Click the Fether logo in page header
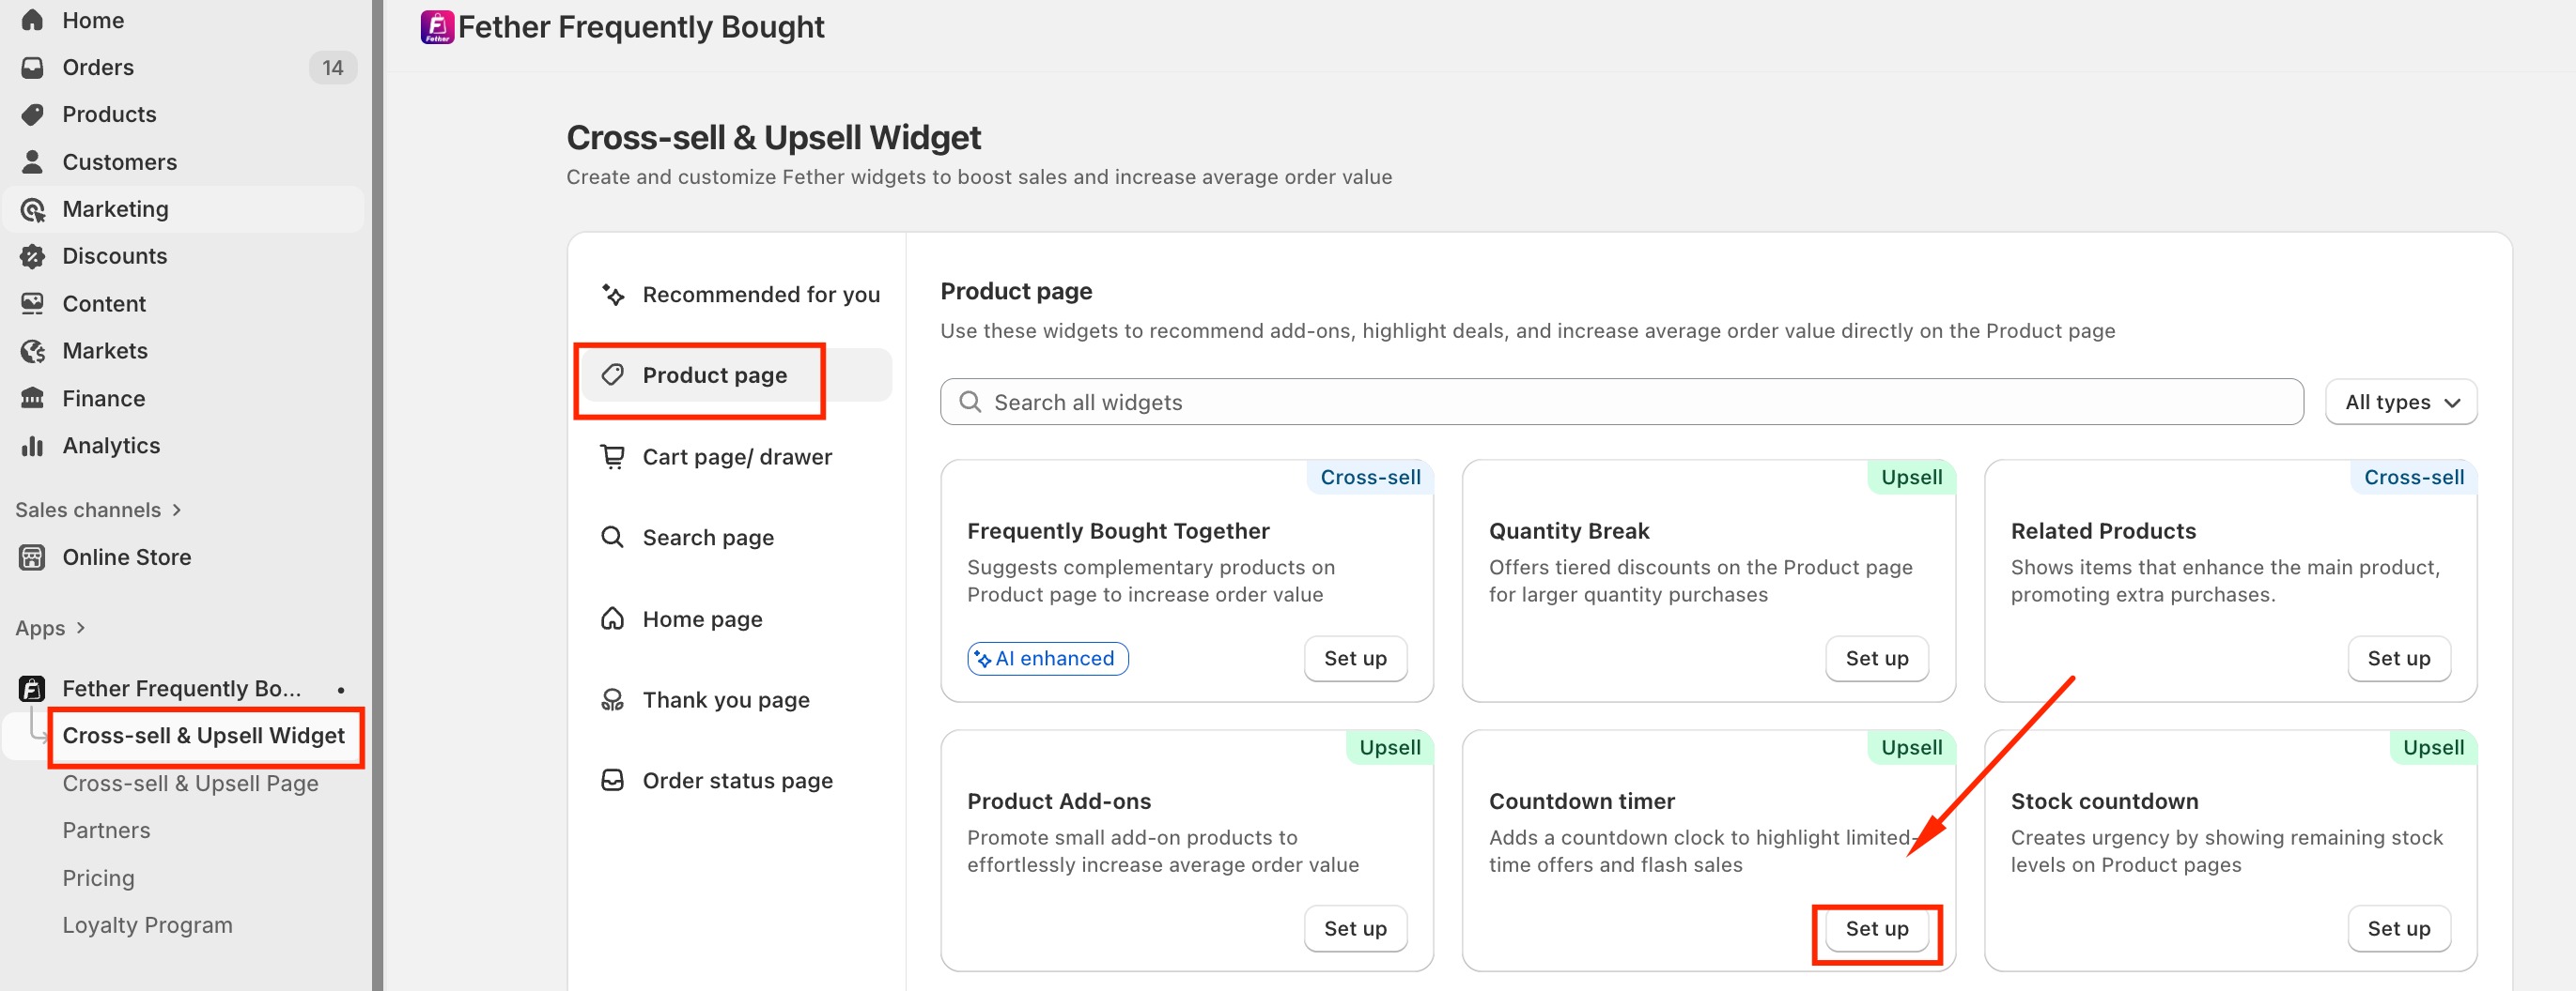Viewport: 2576px width, 991px height. pos(437,27)
